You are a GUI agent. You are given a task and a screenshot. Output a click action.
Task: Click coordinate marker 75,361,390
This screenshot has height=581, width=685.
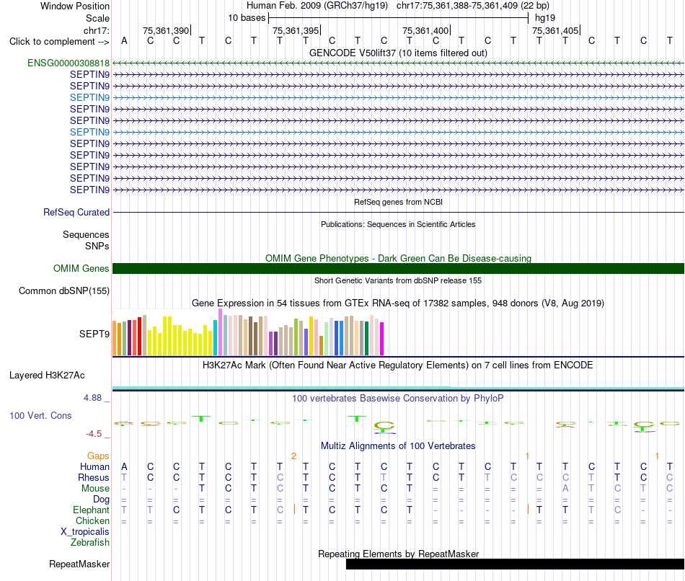pyautogui.click(x=166, y=30)
